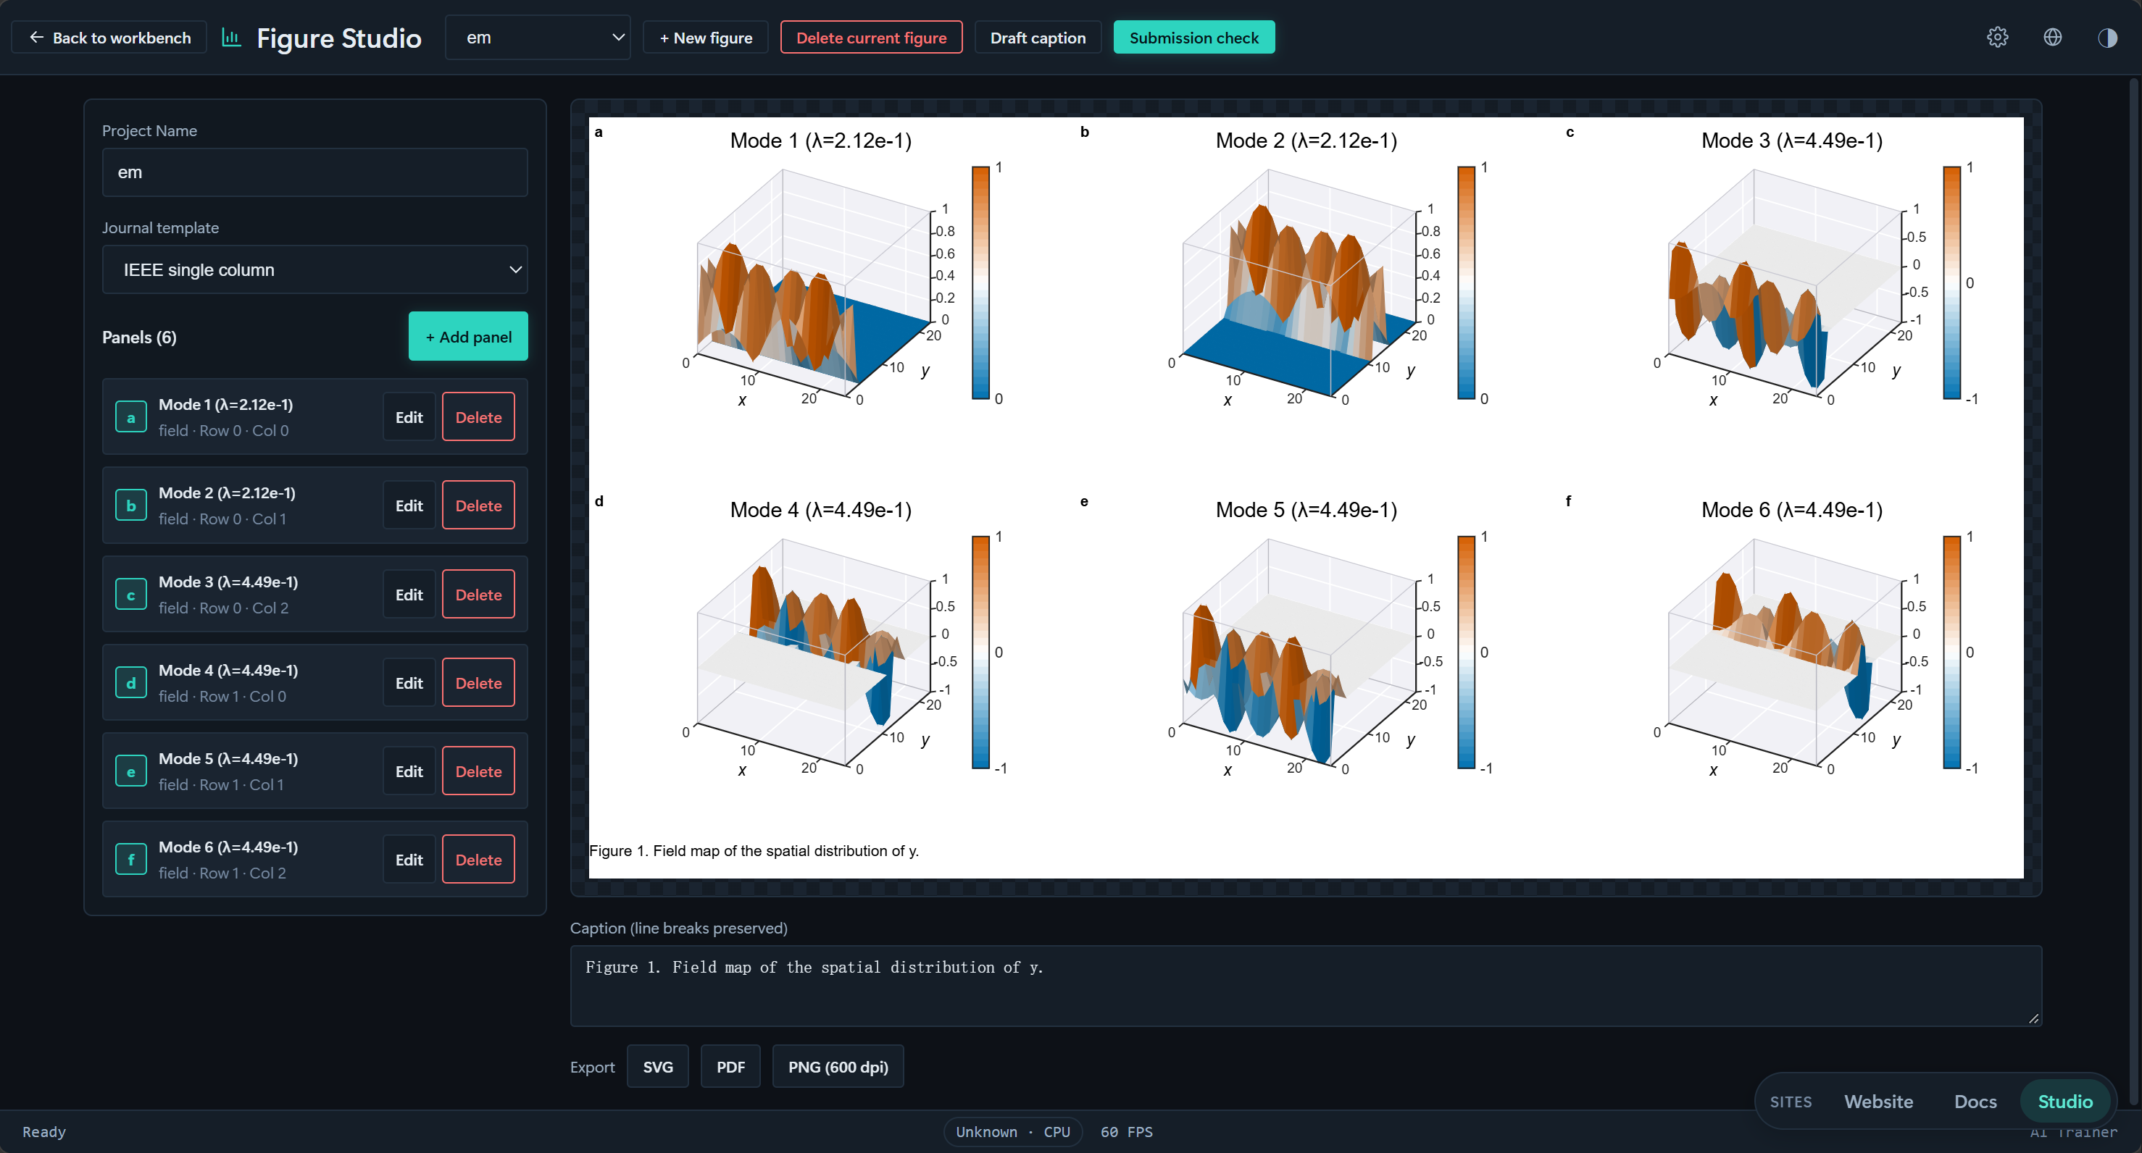Delete the Mode 3 panel
Image resolution: width=2142 pixels, height=1153 pixels.
[478, 595]
